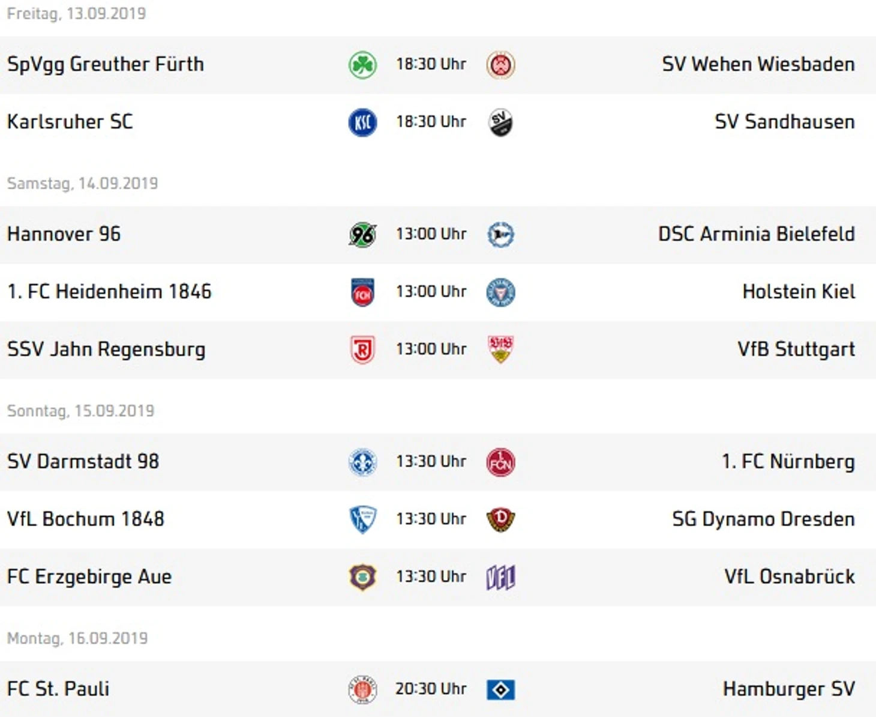Click the 13:00 Uhr time of Regensburg match
Viewport: 876px width, 717px height.
tap(431, 349)
